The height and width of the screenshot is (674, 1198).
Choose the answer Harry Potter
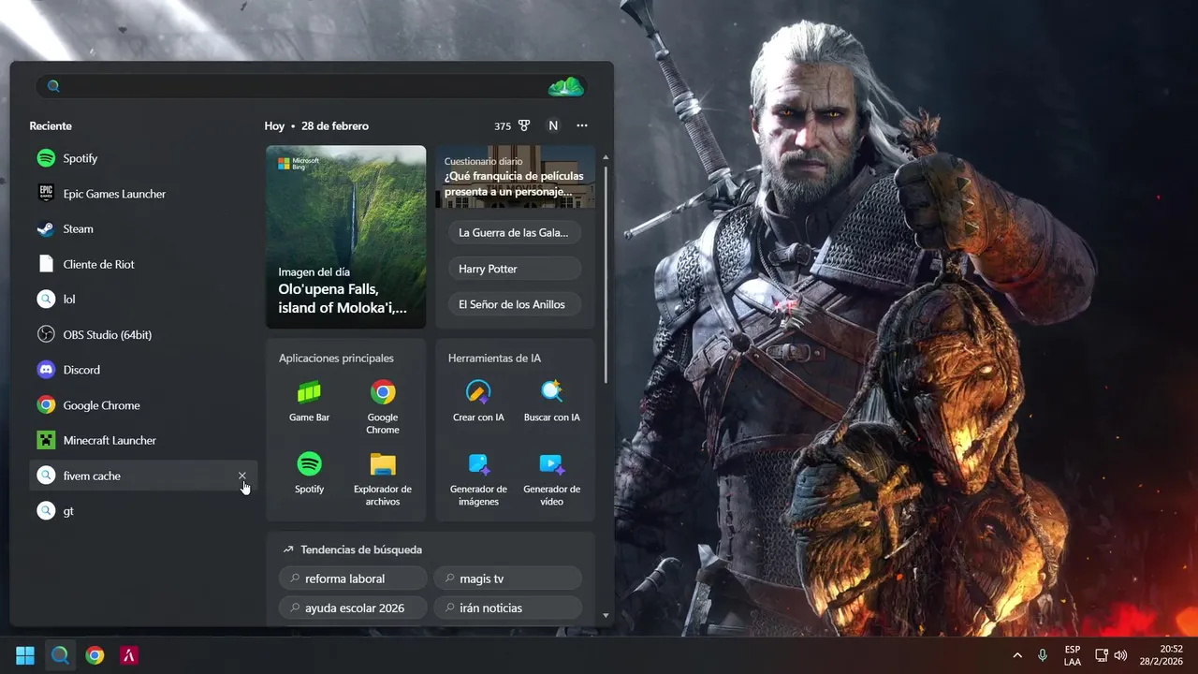coord(514,269)
